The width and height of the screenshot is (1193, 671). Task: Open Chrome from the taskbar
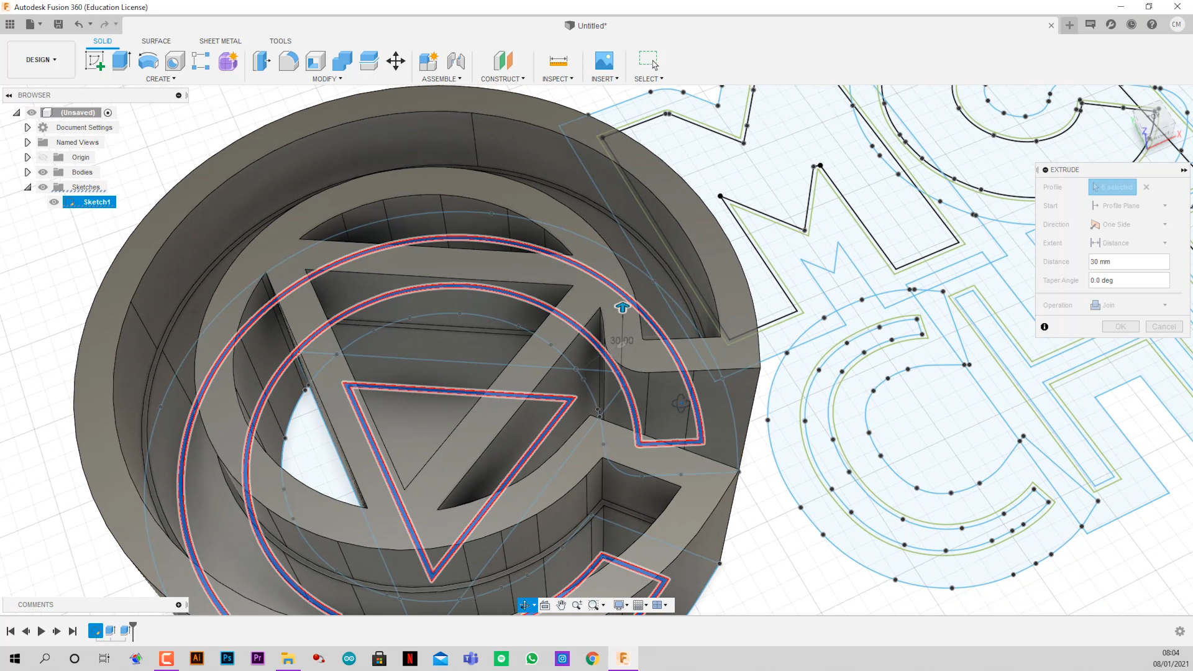[592, 658]
